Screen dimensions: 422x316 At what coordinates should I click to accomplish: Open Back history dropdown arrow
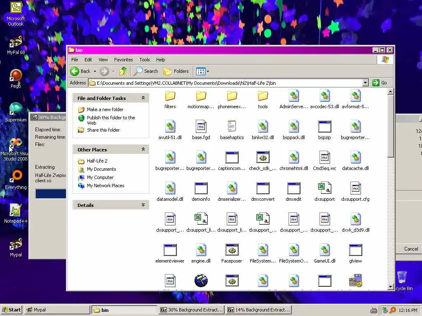[95, 71]
